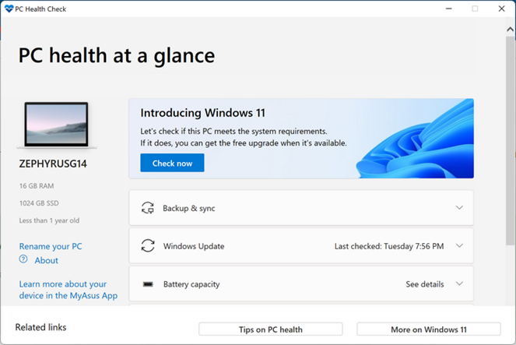This screenshot has height=345, width=516.
Task: Click the About question mark icon
Action: [x=23, y=259]
